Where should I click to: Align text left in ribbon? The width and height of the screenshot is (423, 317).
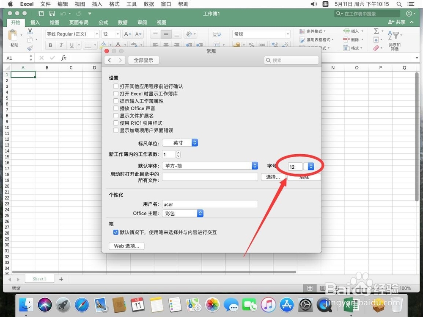[x=155, y=45]
